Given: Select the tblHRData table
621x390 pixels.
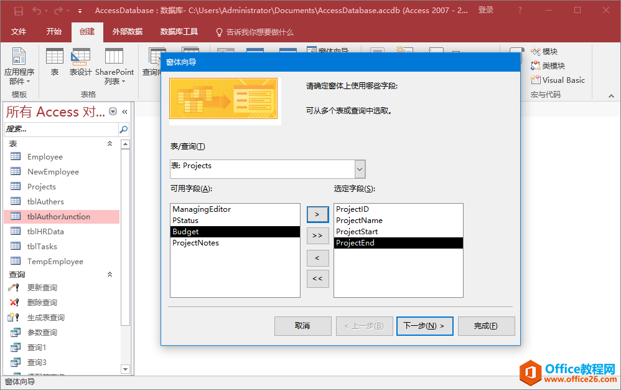Looking at the screenshot, I should [62, 232].
